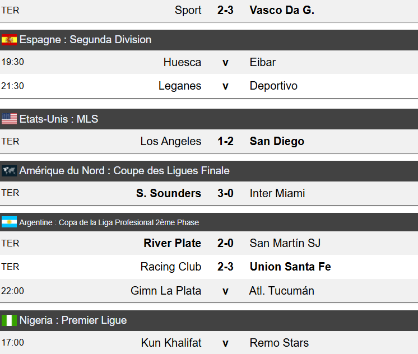Image resolution: width=418 pixels, height=354 pixels.
Task: Open Etats-Unis : MLS league header
Action: [x=59, y=119]
